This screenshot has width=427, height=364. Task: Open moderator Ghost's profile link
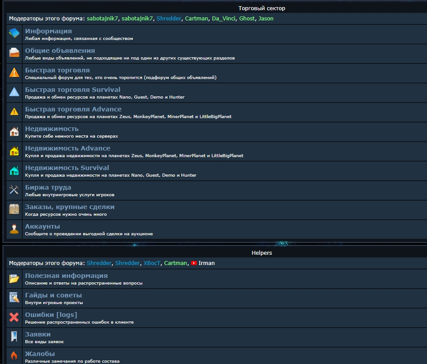pyautogui.click(x=247, y=19)
